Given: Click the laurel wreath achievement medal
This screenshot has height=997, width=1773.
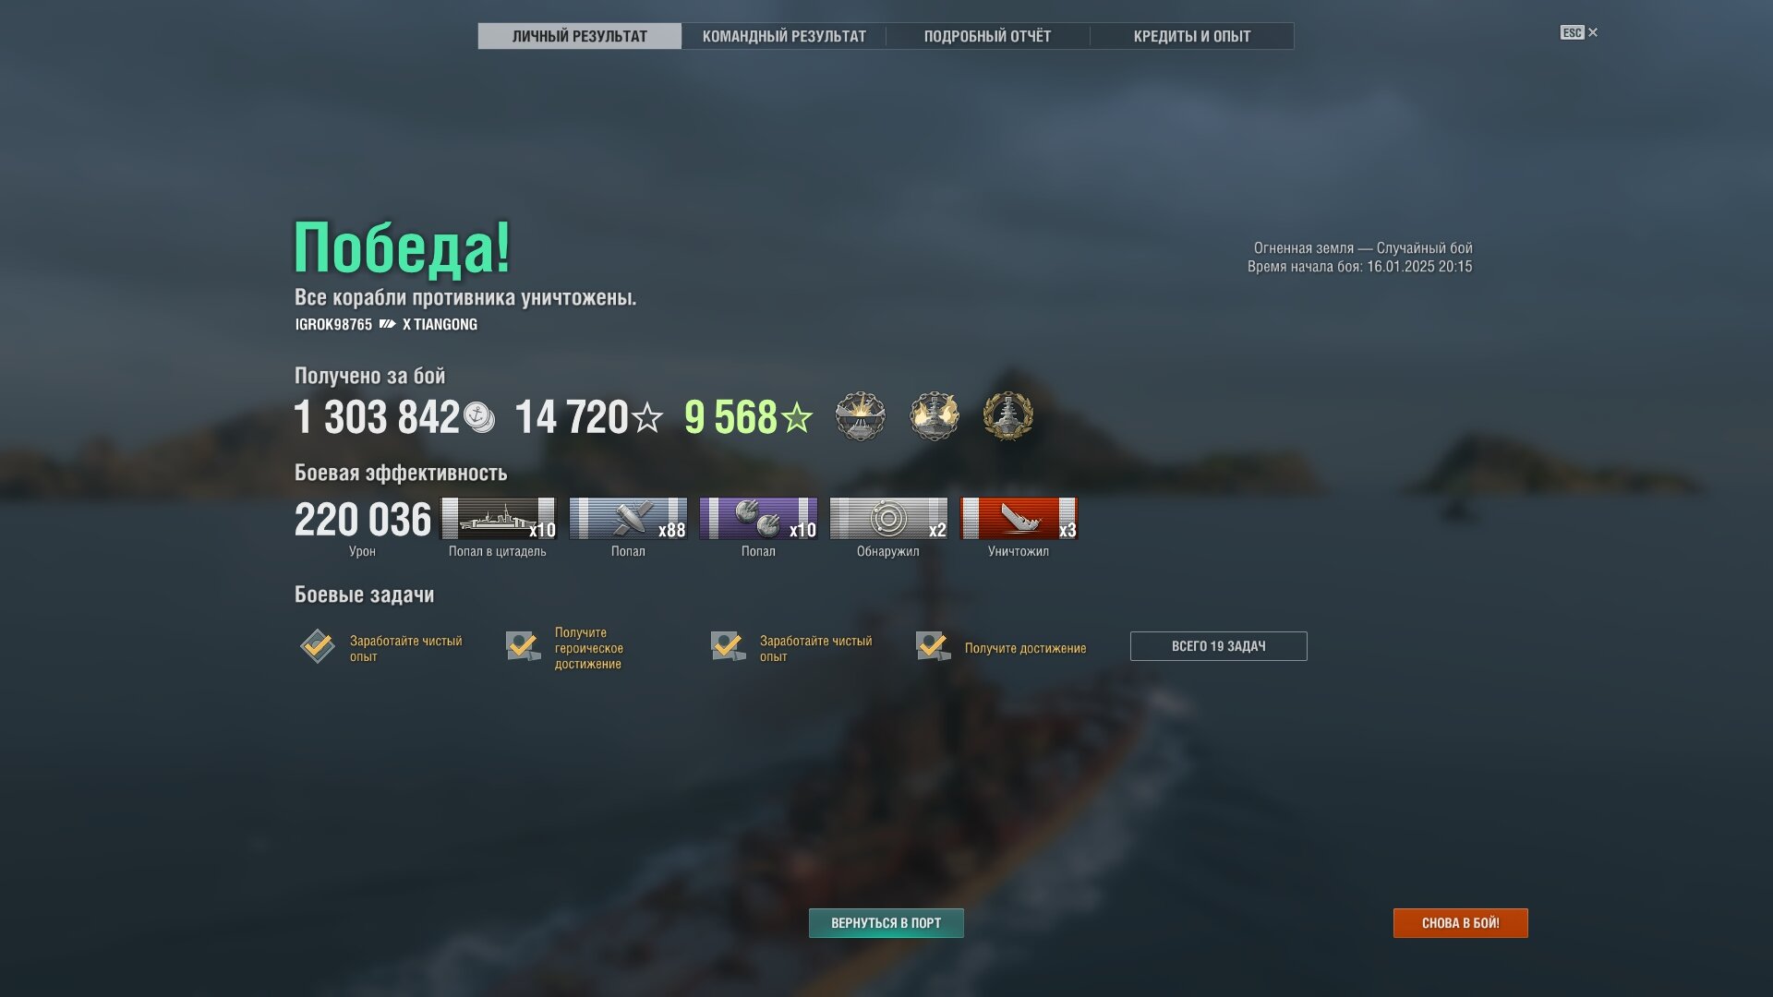Looking at the screenshot, I should pyautogui.click(x=1007, y=416).
